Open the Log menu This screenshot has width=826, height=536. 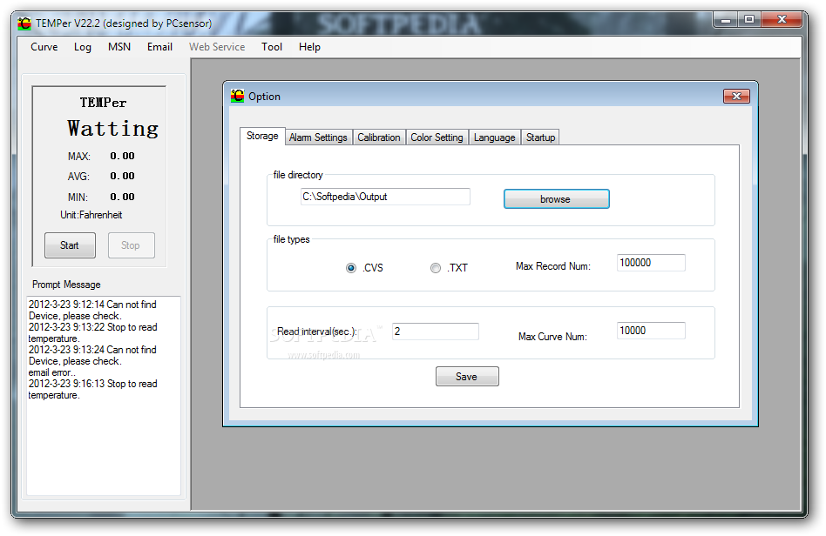(82, 47)
